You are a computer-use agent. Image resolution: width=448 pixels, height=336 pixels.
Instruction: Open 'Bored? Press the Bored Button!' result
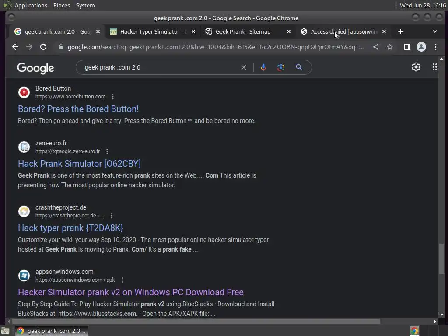point(78,109)
